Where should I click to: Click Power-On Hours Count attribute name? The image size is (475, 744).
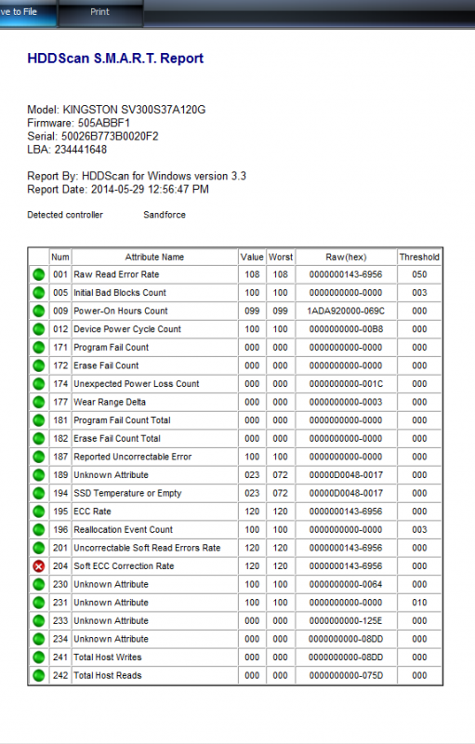[121, 311]
